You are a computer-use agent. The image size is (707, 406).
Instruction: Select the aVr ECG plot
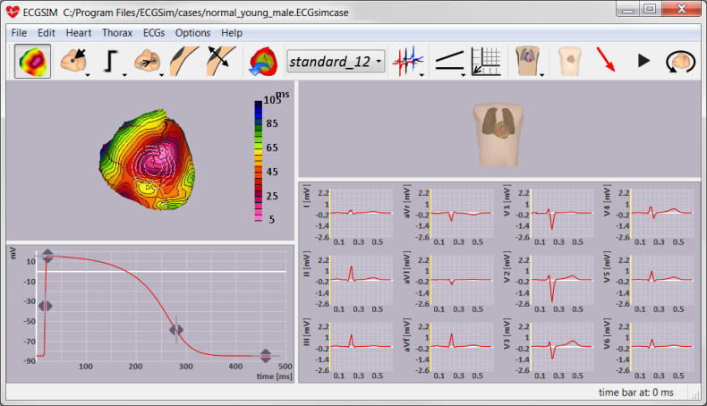tap(461, 213)
